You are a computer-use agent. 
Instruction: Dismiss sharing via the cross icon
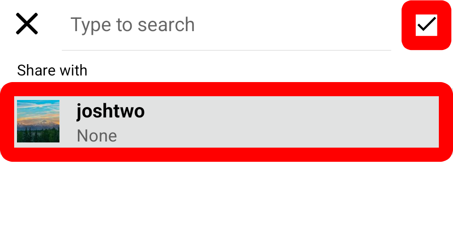[27, 24]
